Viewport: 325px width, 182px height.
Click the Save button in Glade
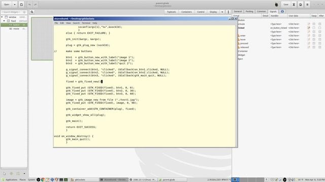[x=286, y=5]
